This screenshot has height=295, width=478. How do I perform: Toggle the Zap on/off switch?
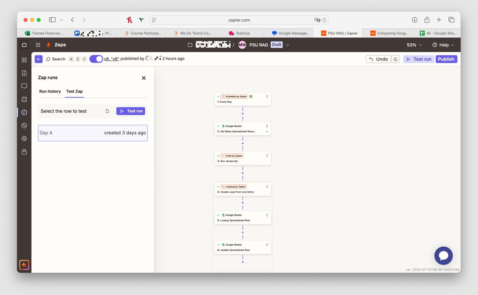click(x=96, y=59)
